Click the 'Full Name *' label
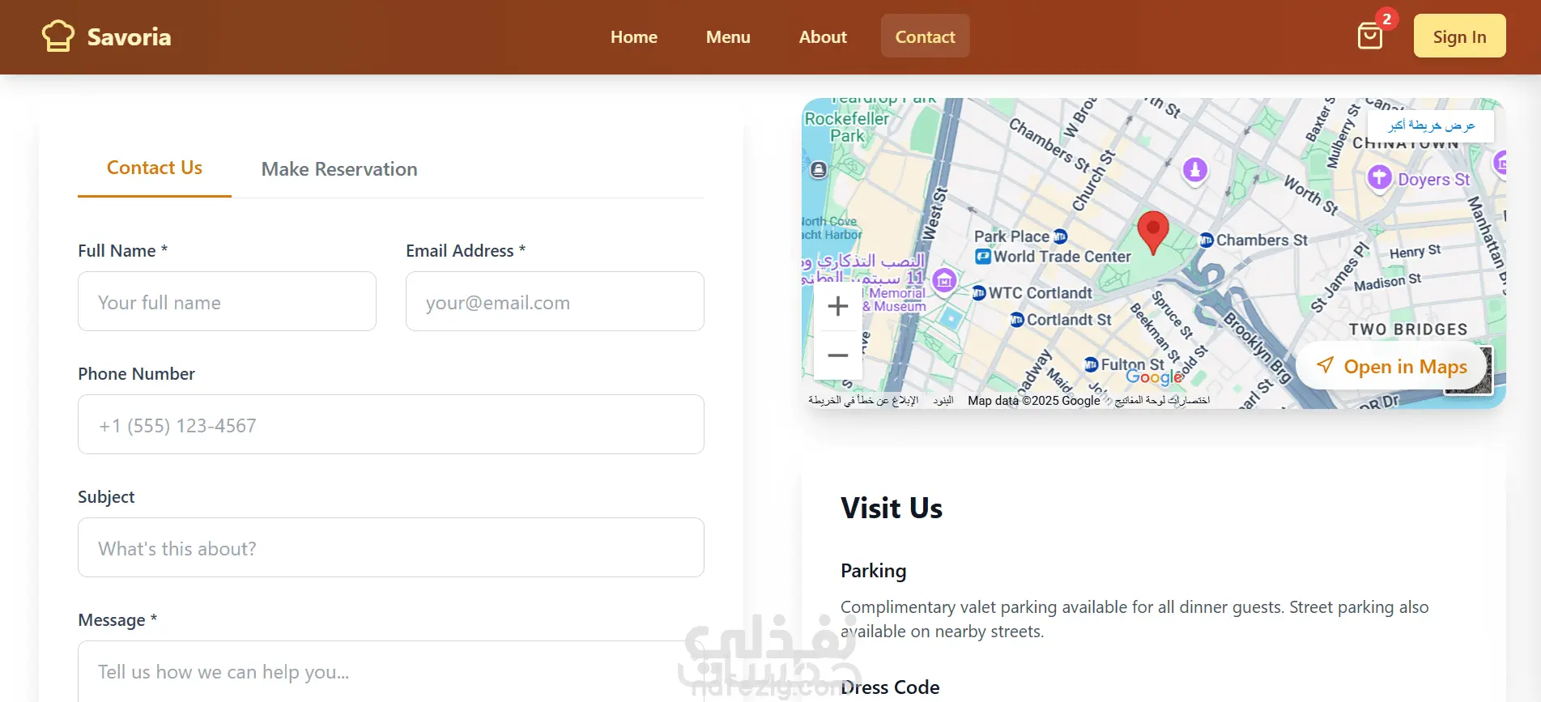Viewport: 1541px width, 702px height. (123, 251)
